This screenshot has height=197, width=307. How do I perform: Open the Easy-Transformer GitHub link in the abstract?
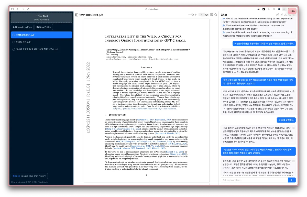pyautogui.click(x=144, y=109)
